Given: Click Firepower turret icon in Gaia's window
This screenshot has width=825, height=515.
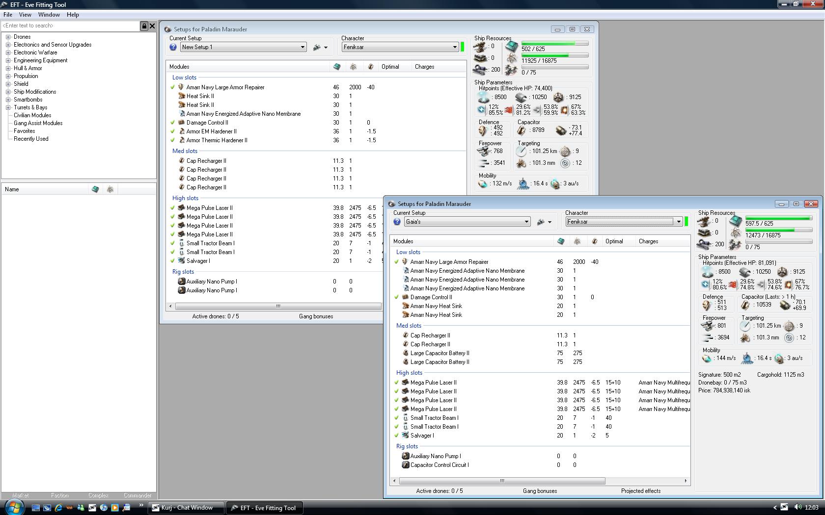Looking at the screenshot, I should pyautogui.click(x=708, y=326).
